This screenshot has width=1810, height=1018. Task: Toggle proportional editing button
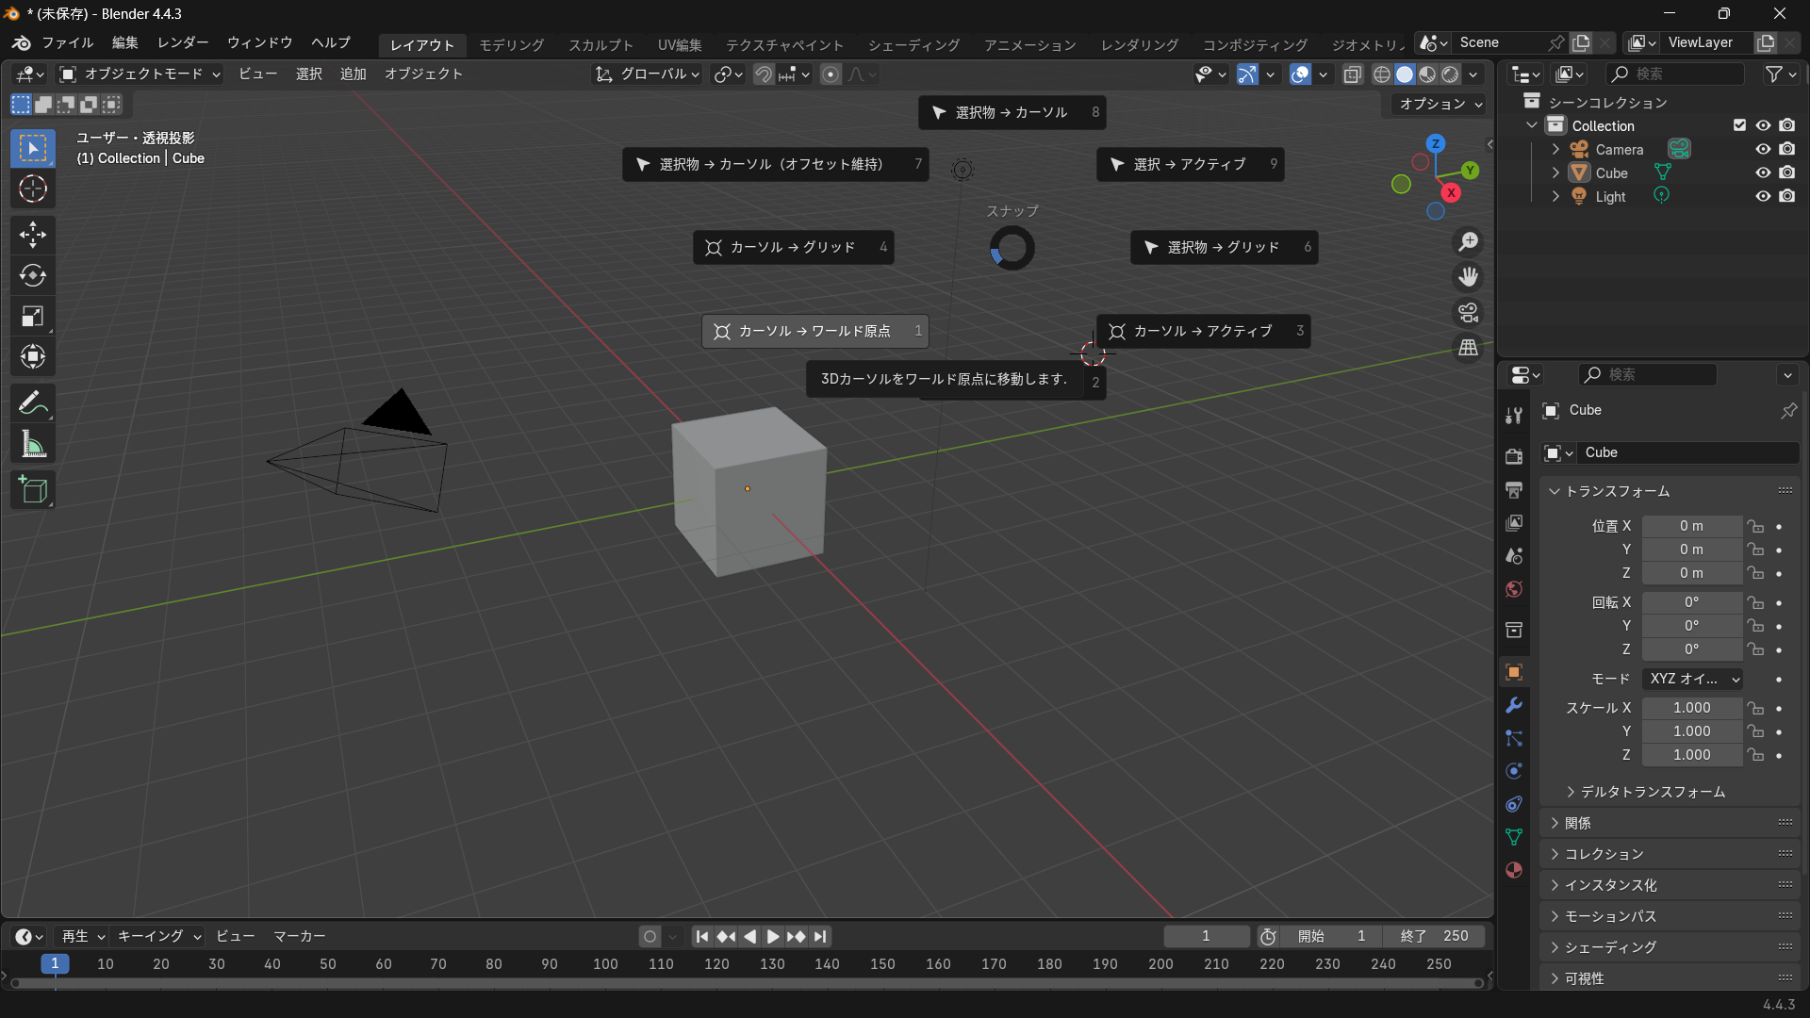831,74
